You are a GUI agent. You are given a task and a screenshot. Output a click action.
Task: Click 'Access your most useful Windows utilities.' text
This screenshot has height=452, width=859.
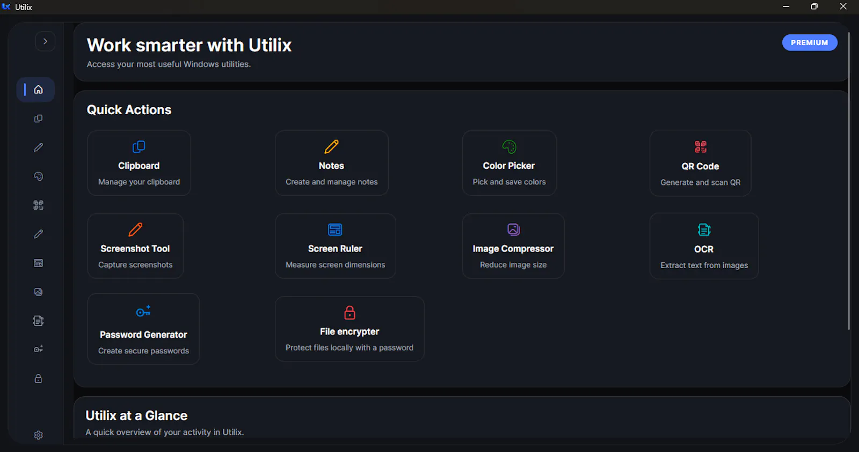click(169, 64)
